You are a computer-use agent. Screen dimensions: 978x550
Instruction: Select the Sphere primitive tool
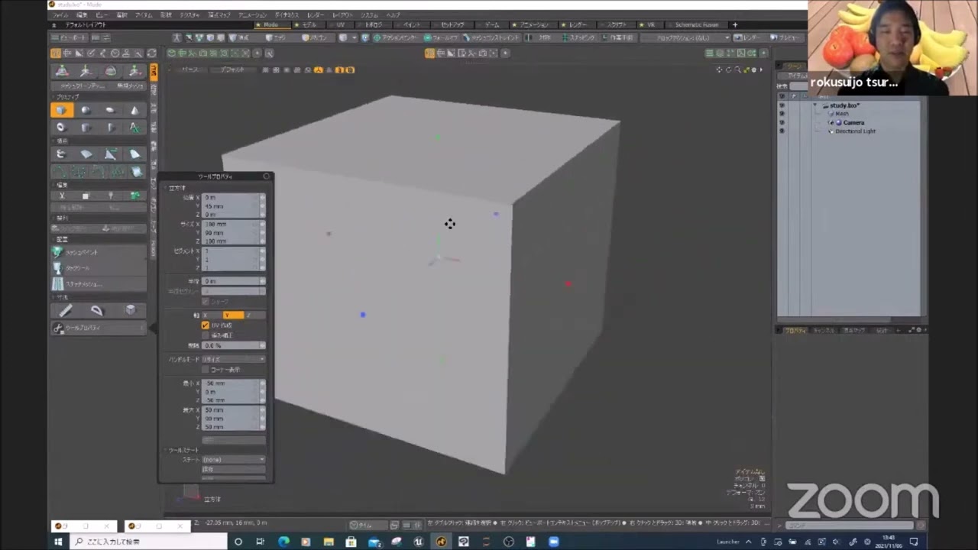click(86, 110)
